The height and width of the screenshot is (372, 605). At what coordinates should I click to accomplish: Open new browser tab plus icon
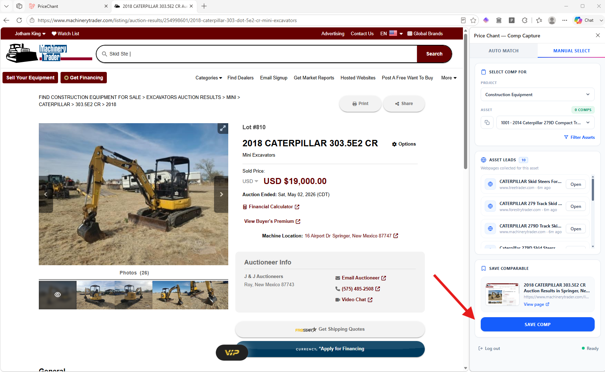pyautogui.click(x=204, y=6)
